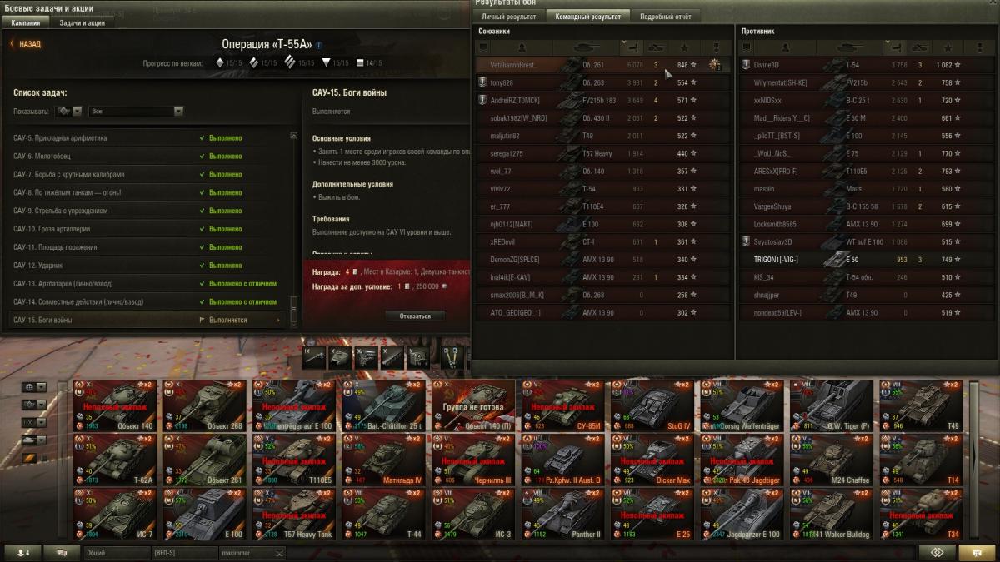The height and width of the screenshot is (562, 1000).
Task: Sort allies by achievements column icon
Action: coord(715,47)
